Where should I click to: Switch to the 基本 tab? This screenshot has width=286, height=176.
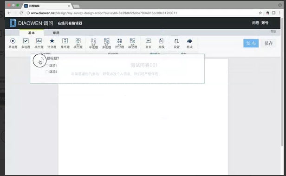[32, 33]
